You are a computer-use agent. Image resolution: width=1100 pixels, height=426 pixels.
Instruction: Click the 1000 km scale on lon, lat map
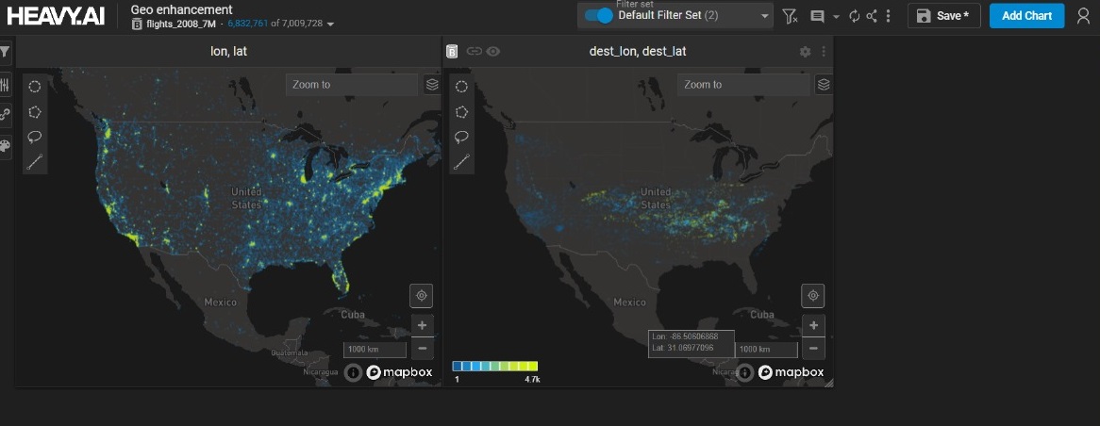375,350
